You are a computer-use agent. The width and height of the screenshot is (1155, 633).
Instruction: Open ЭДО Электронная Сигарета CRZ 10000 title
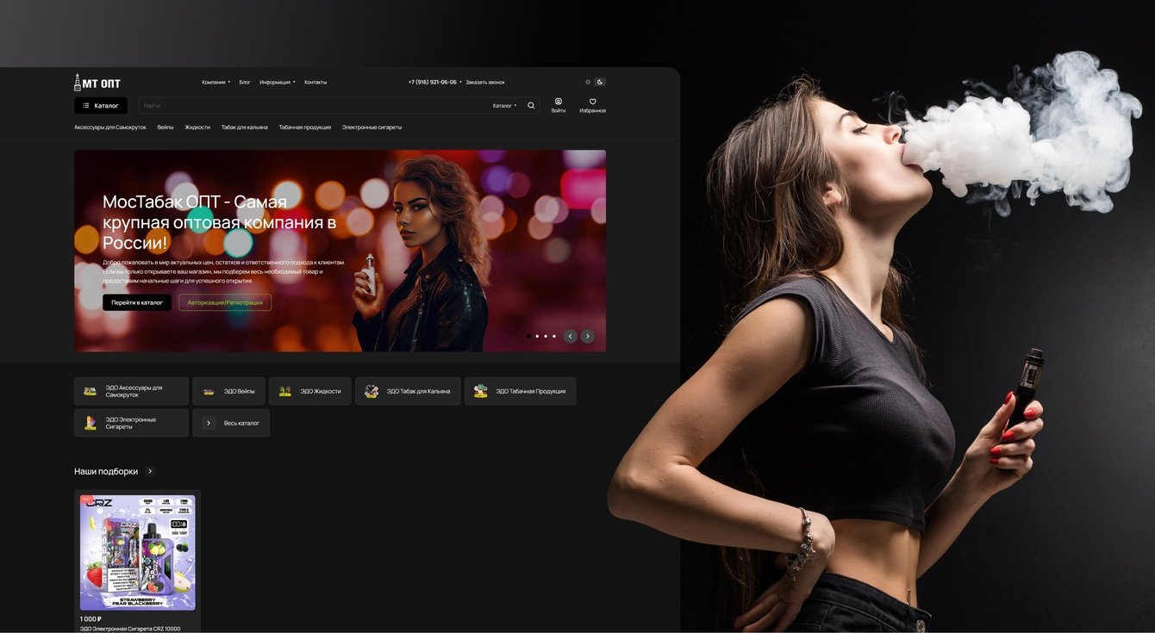130,629
